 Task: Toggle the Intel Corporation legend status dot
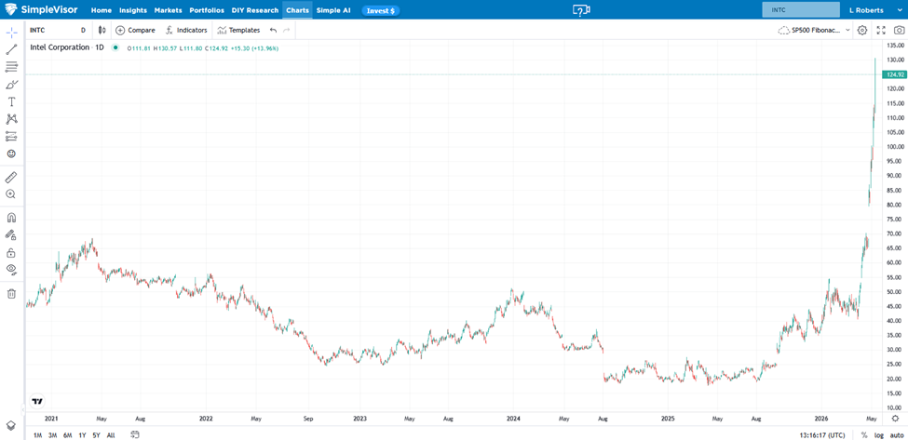pyautogui.click(x=116, y=48)
